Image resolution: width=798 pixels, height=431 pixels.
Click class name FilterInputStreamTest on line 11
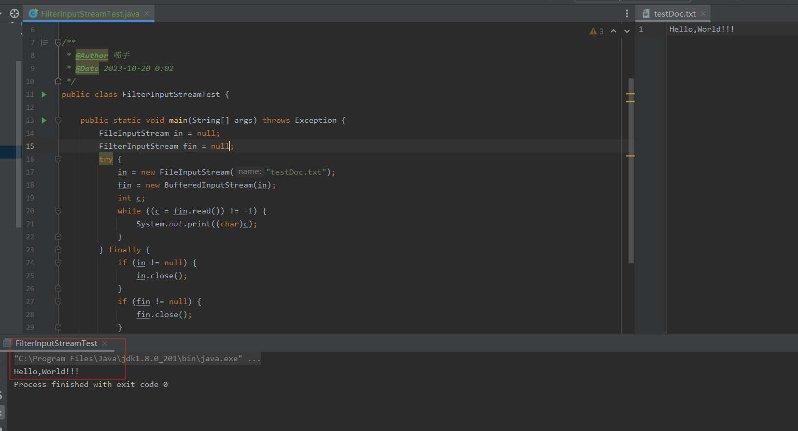[x=171, y=94]
